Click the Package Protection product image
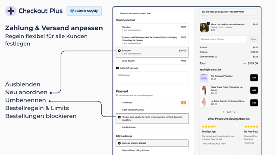This screenshot has height=155, width=276. pyautogui.click(x=204, y=77)
